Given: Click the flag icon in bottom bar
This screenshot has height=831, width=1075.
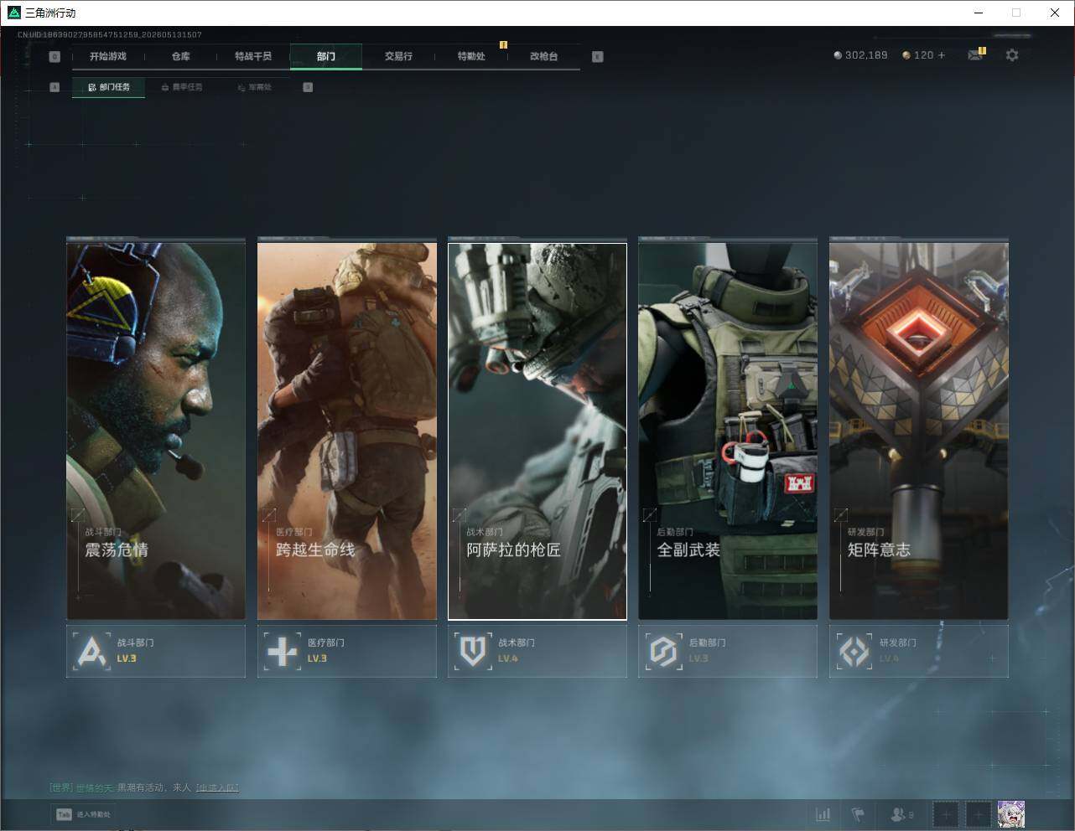Looking at the screenshot, I should 858,814.
